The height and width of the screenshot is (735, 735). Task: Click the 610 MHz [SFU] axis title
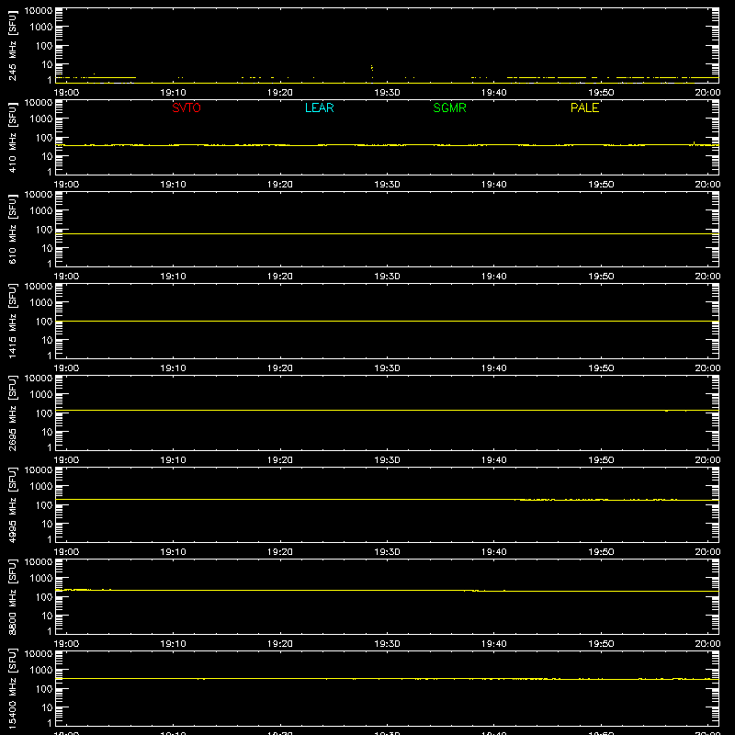12,229
